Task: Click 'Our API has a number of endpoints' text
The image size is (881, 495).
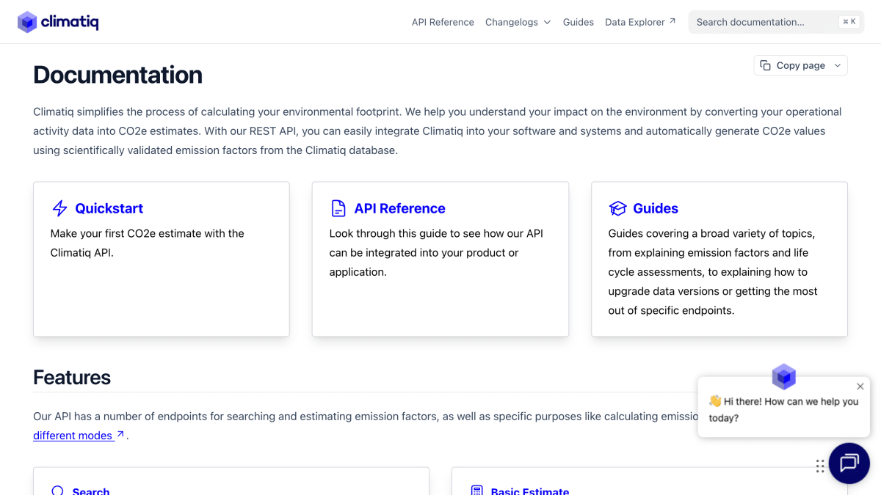Action: (x=366, y=416)
